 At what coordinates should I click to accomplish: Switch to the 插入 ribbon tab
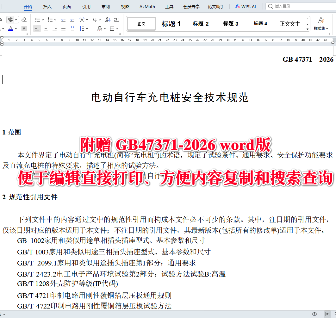47,6
